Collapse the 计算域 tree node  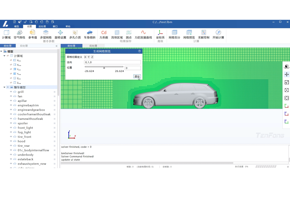coord(5,56)
